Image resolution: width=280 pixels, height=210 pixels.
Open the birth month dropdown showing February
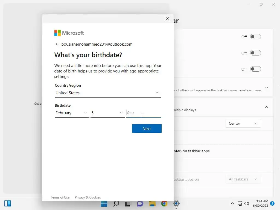point(72,113)
